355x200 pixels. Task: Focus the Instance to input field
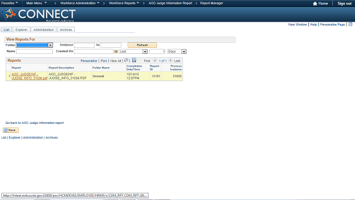(111, 45)
